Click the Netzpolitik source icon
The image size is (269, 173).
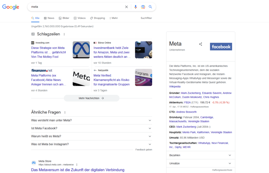pyautogui.click(x=95, y=70)
